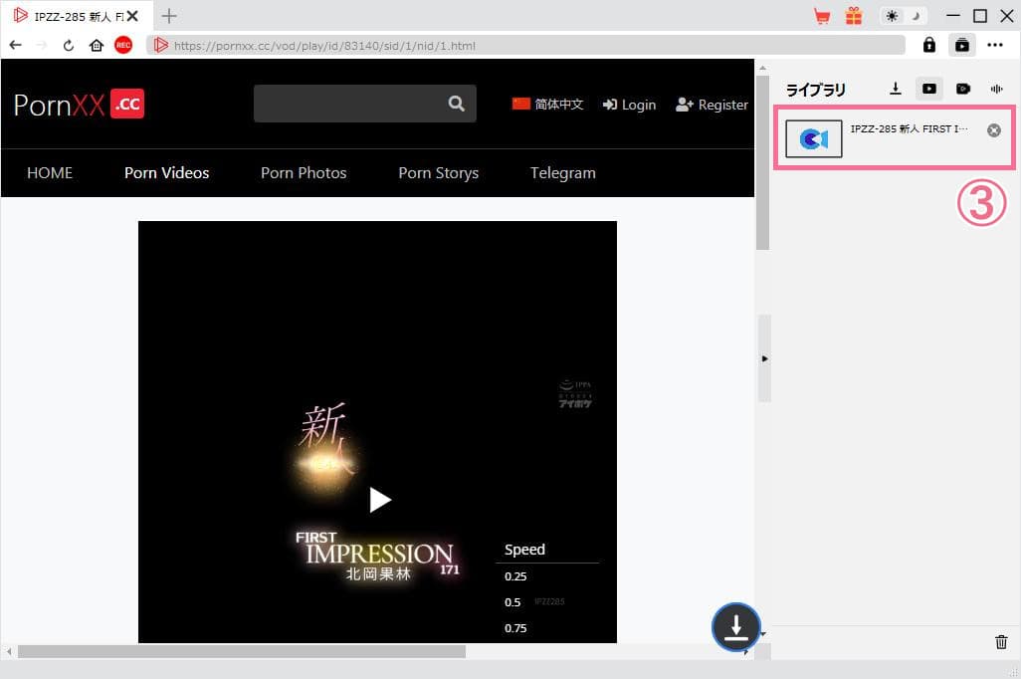Submit search with magnifier icon
1021x679 pixels.
coord(457,103)
